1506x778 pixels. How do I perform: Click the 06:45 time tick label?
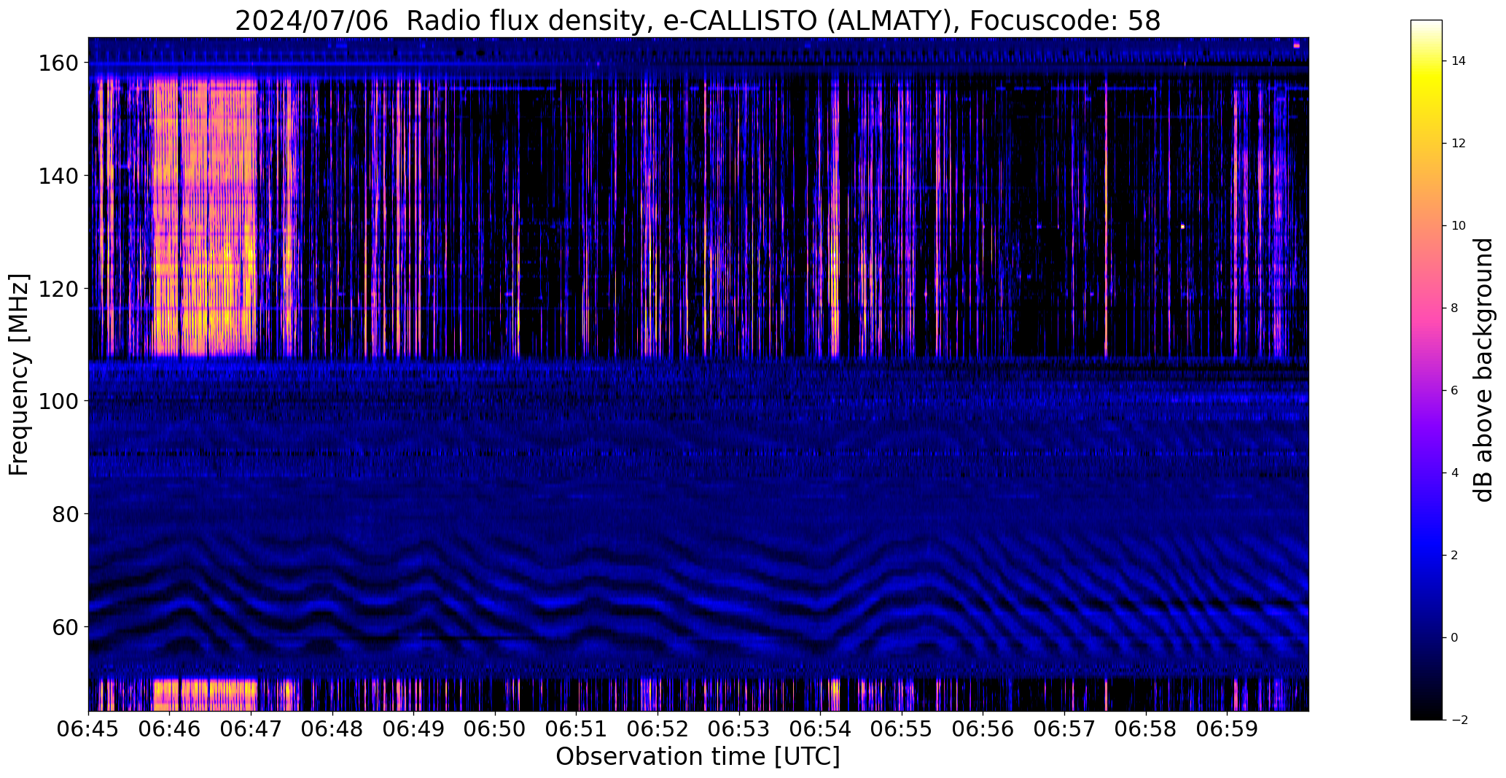[89, 729]
